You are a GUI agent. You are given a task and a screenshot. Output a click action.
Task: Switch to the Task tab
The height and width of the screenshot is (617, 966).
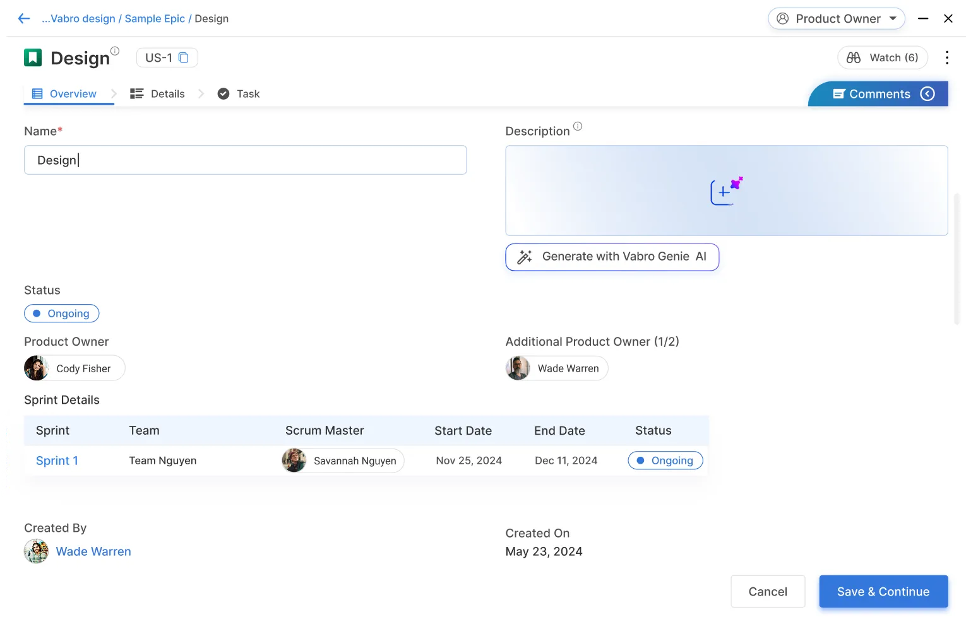[239, 94]
